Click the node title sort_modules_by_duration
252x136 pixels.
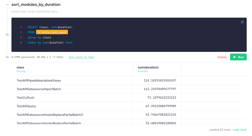pos(36,5)
